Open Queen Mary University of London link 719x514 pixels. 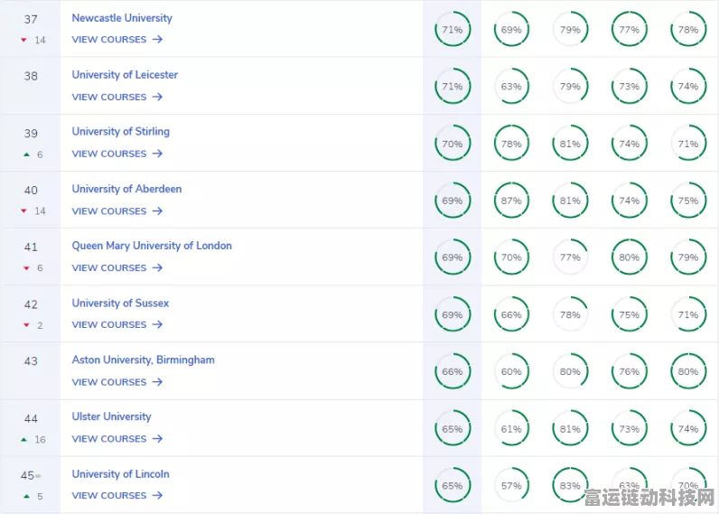coord(152,246)
